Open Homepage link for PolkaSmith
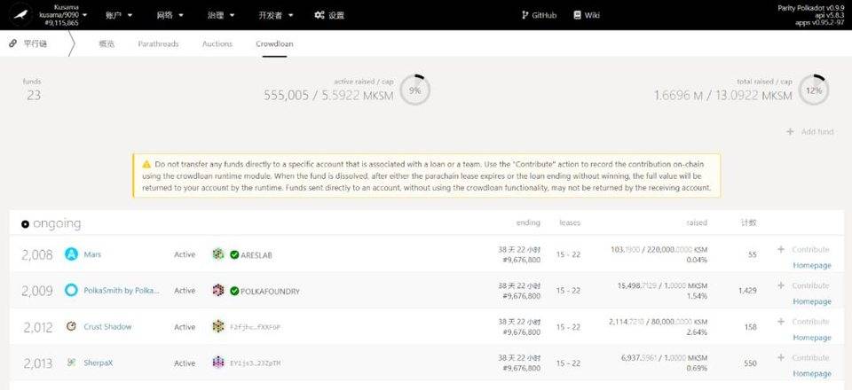Viewport: 852px width, 390px height. [x=812, y=301]
